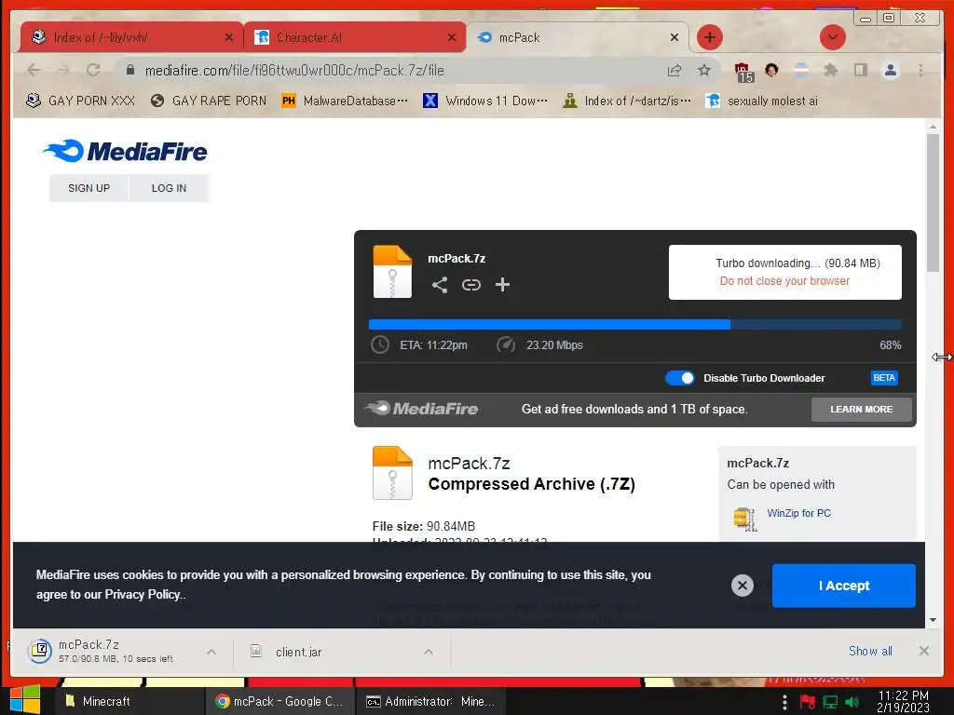Click the browser back arrow
954x715 pixels.
pos(34,71)
